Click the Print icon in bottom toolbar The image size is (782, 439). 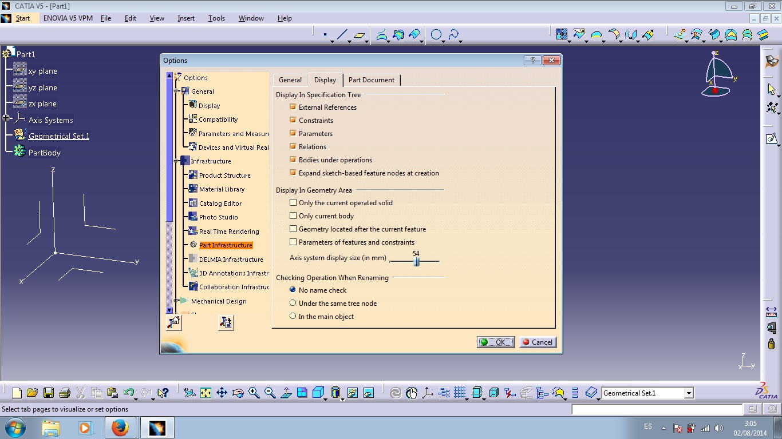64,393
